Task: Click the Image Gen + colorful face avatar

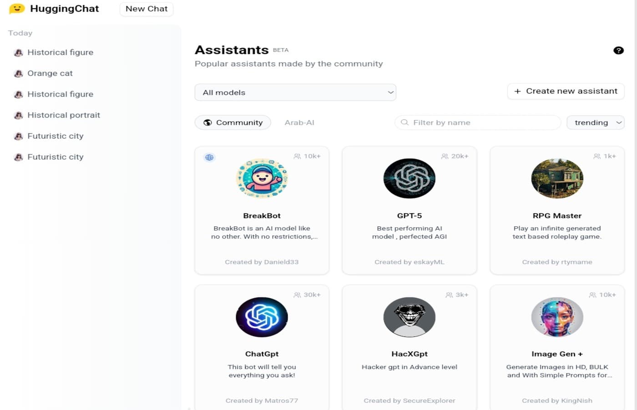Action: coord(557,317)
